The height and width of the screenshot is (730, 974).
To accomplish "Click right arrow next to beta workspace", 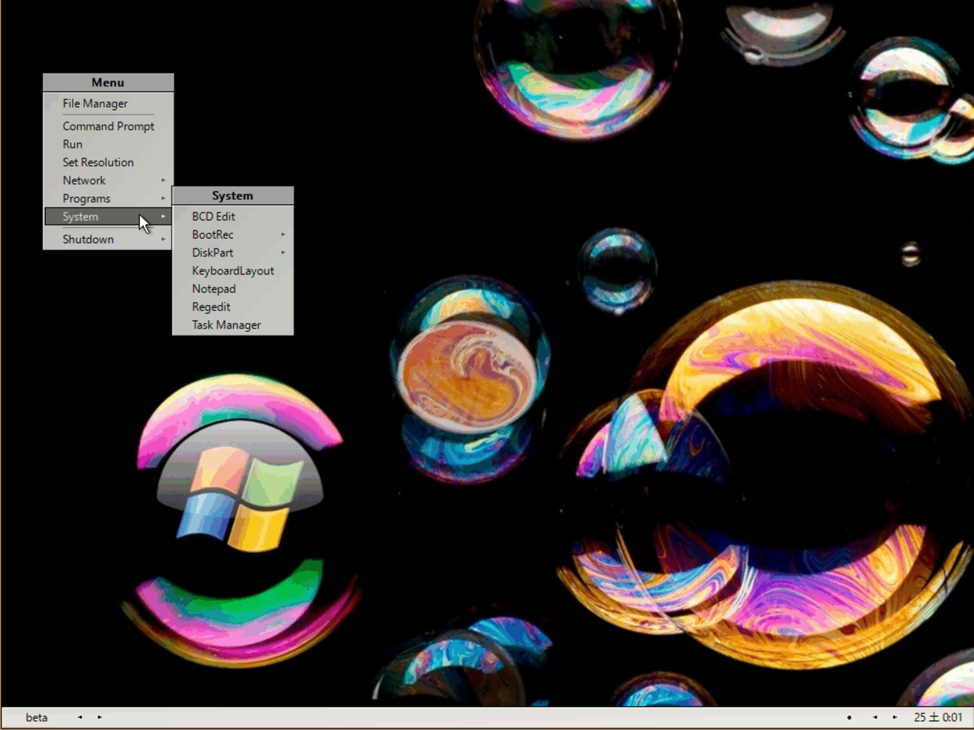I will [100, 717].
